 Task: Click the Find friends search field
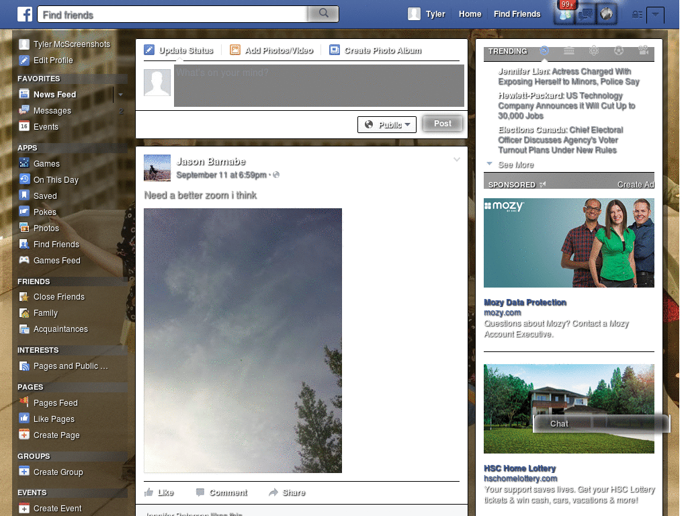[x=173, y=14]
